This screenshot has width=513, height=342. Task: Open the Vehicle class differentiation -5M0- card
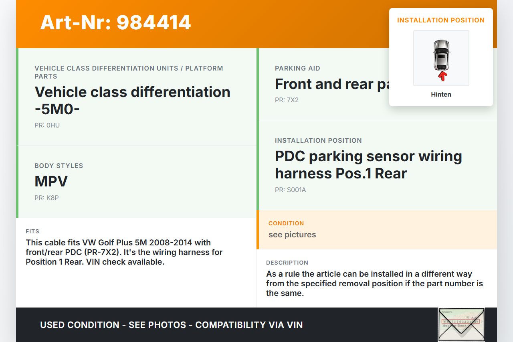coord(132,100)
